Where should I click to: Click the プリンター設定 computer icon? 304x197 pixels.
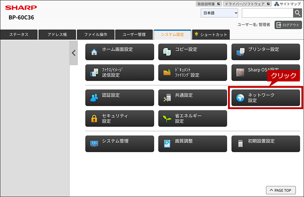coord(241,52)
